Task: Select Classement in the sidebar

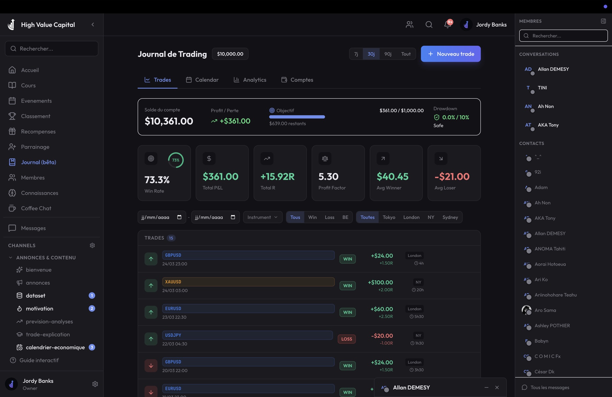Action: 35,116
